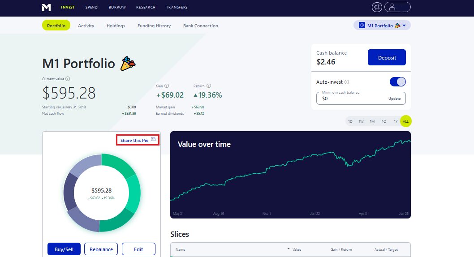The width and height of the screenshot is (474, 257).
Task: Switch to the Bank Connection tab
Action: [201, 26]
